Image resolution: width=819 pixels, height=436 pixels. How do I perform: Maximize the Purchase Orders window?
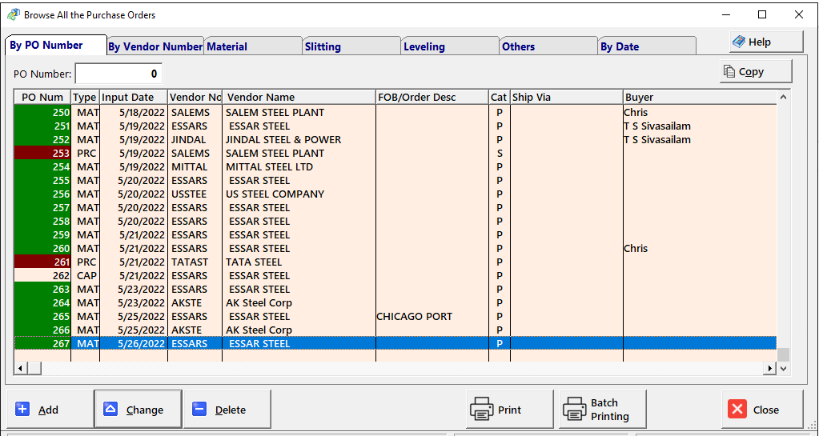(x=762, y=14)
